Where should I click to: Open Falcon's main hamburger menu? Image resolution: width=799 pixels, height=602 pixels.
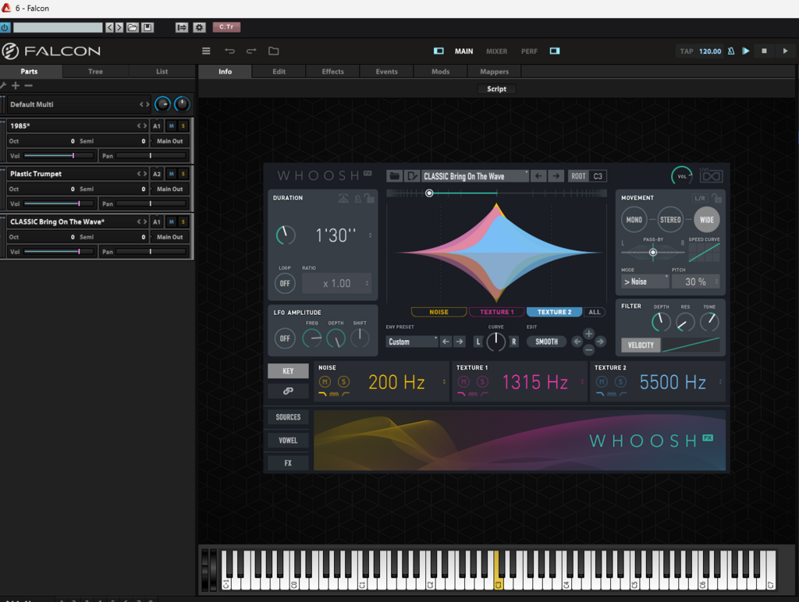[206, 51]
